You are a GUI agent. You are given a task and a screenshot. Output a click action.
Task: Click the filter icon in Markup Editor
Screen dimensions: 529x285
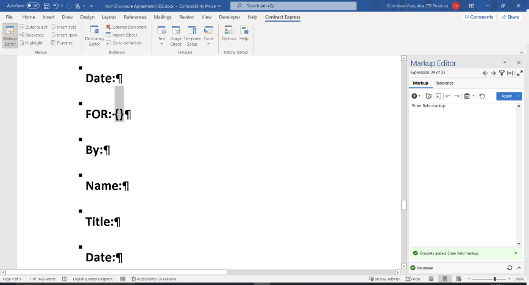[x=502, y=73]
